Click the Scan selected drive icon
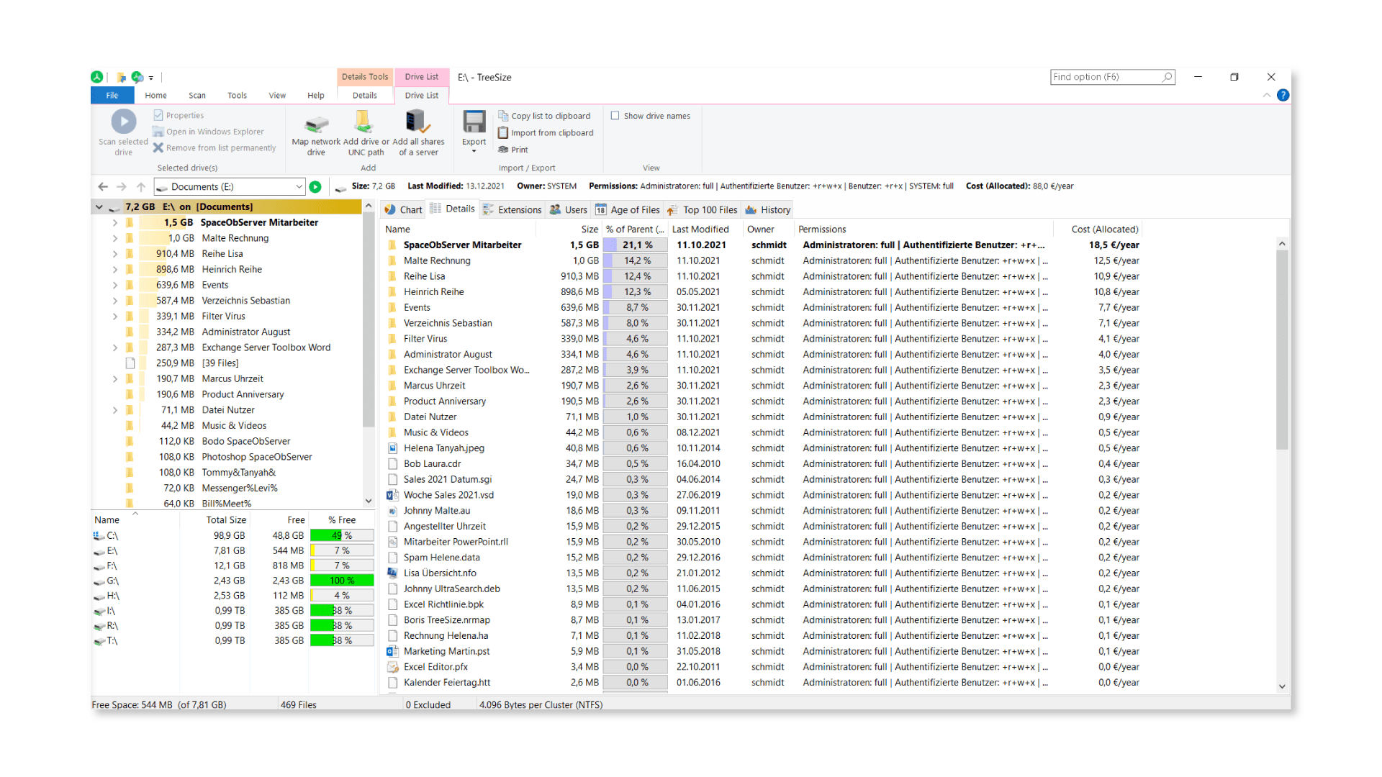The image size is (1382, 777). (x=123, y=122)
